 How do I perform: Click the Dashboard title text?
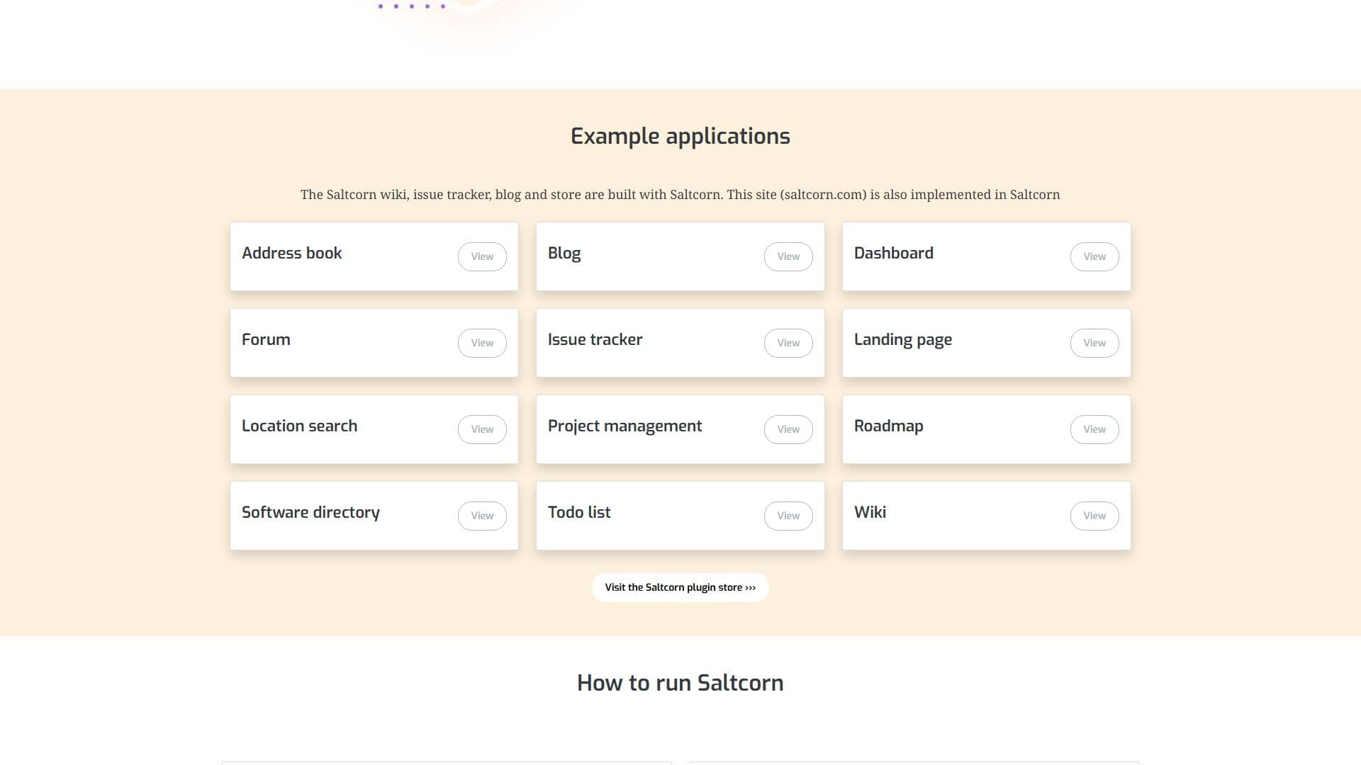[893, 253]
